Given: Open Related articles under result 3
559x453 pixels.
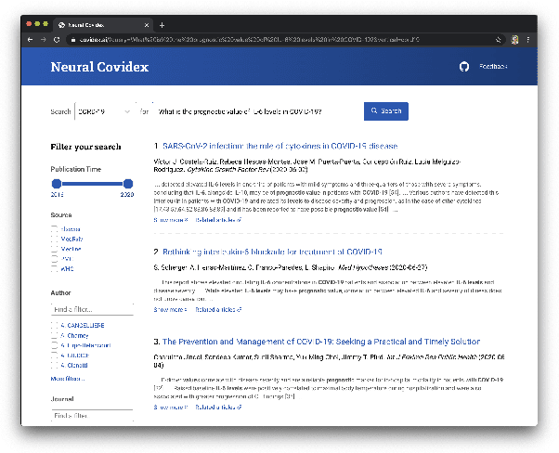Looking at the screenshot, I should [218, 407].
